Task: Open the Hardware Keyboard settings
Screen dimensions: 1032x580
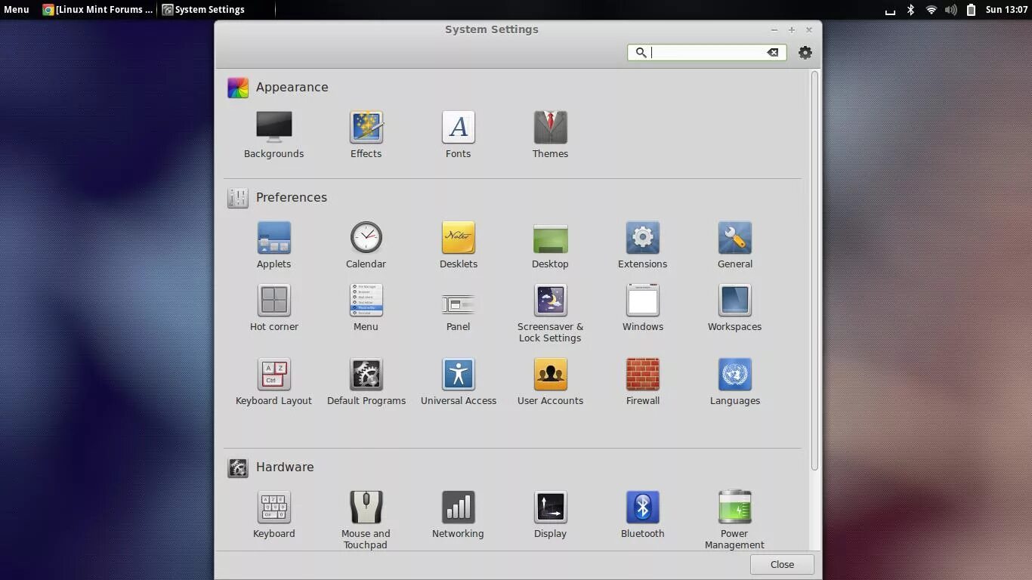Action: coord(273,514)
